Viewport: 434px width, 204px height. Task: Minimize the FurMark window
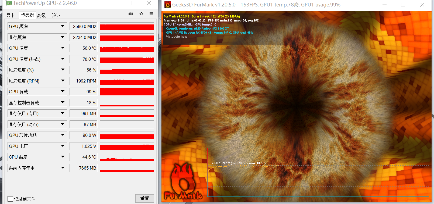click(385, 5)
